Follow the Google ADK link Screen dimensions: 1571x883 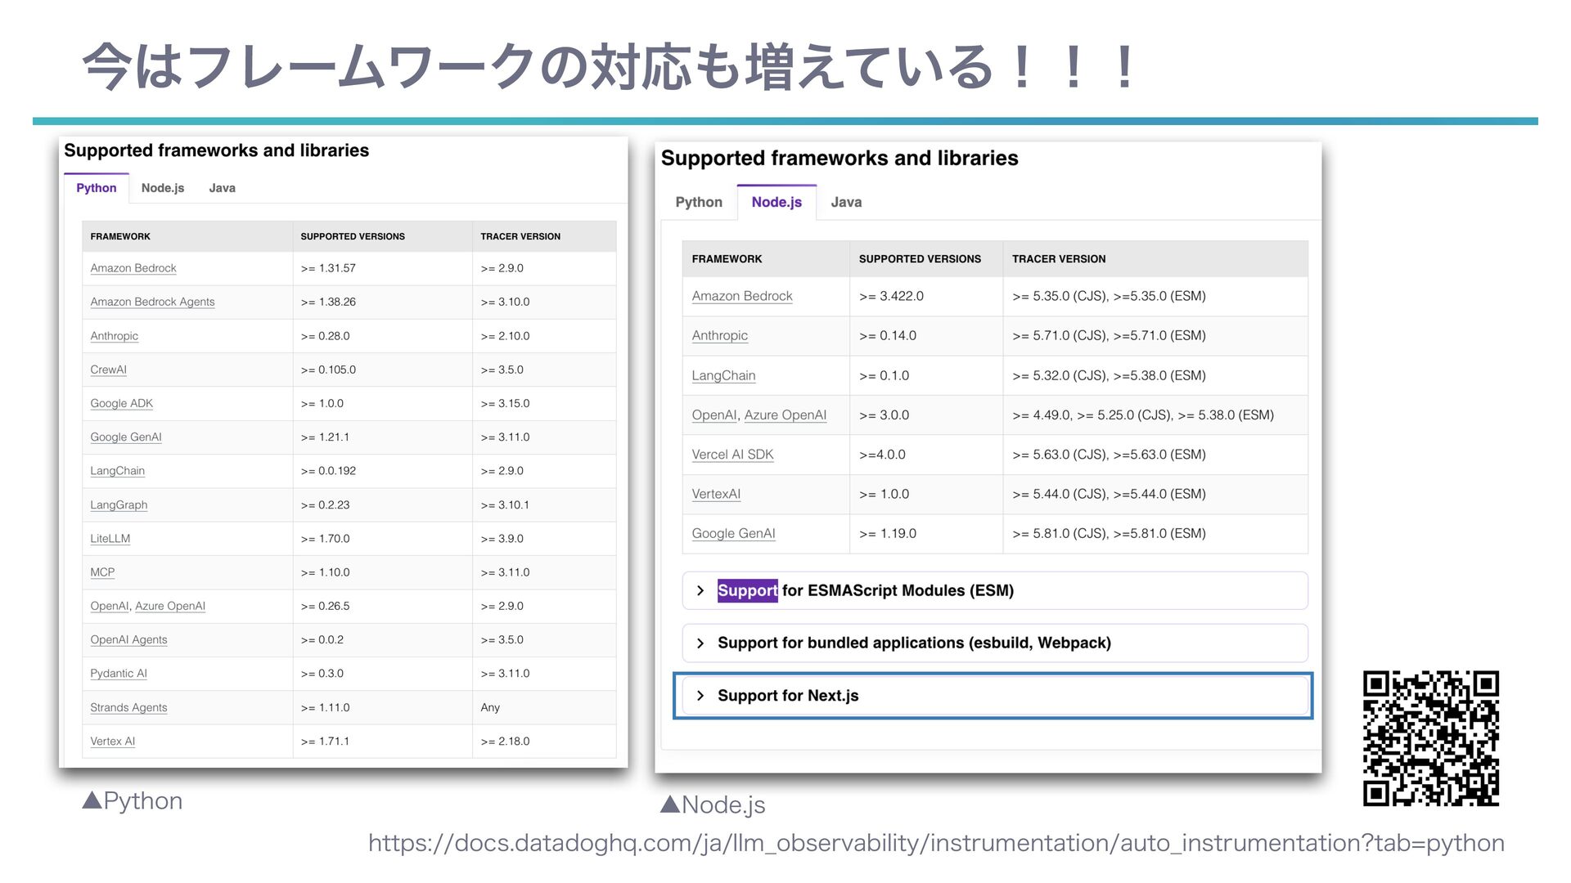121,403
